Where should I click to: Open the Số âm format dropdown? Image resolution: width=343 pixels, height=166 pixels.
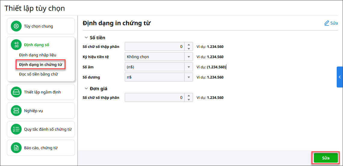point(189,67)
